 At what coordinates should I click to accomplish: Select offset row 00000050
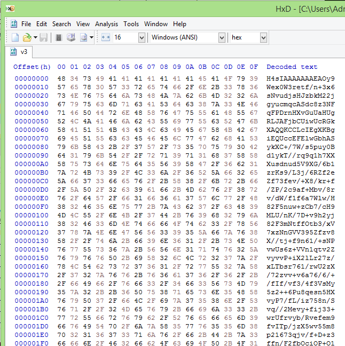pyautogui.click(x=32, y=121)
